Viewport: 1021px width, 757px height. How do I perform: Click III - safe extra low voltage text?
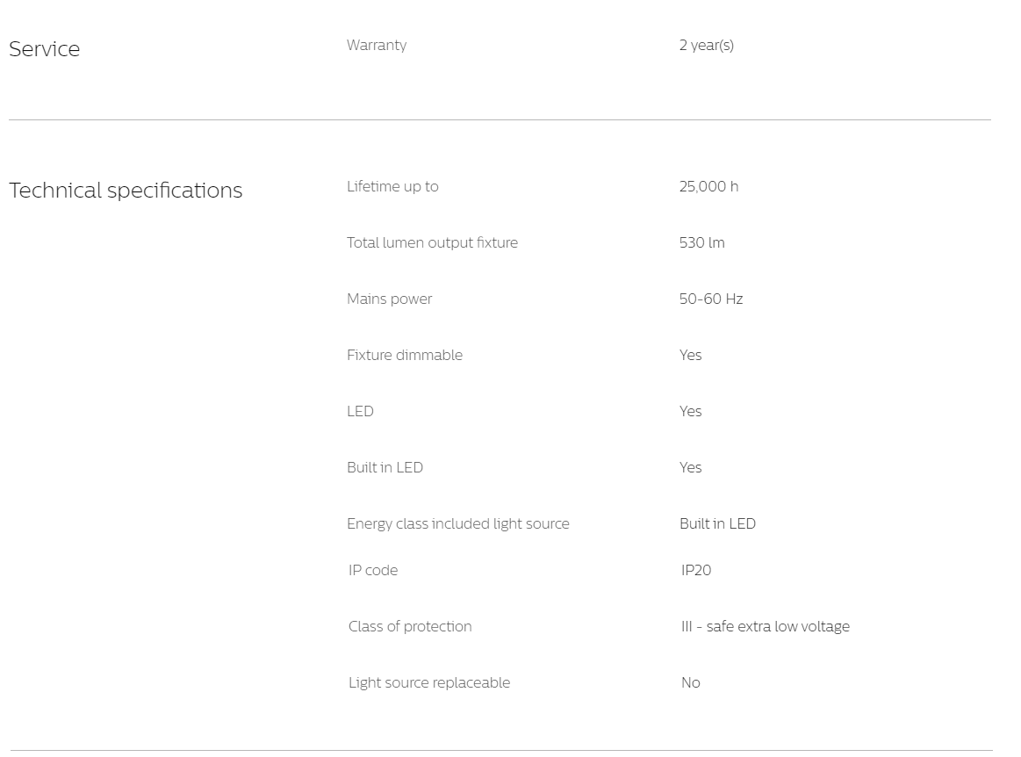point(766,626)
